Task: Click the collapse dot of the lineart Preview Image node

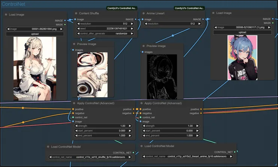Action: coord(144,46)
